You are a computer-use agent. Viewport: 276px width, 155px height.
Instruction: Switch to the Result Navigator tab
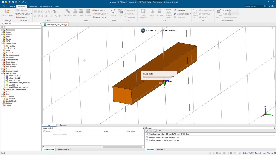pyautogui.click(x=63, y=150)
